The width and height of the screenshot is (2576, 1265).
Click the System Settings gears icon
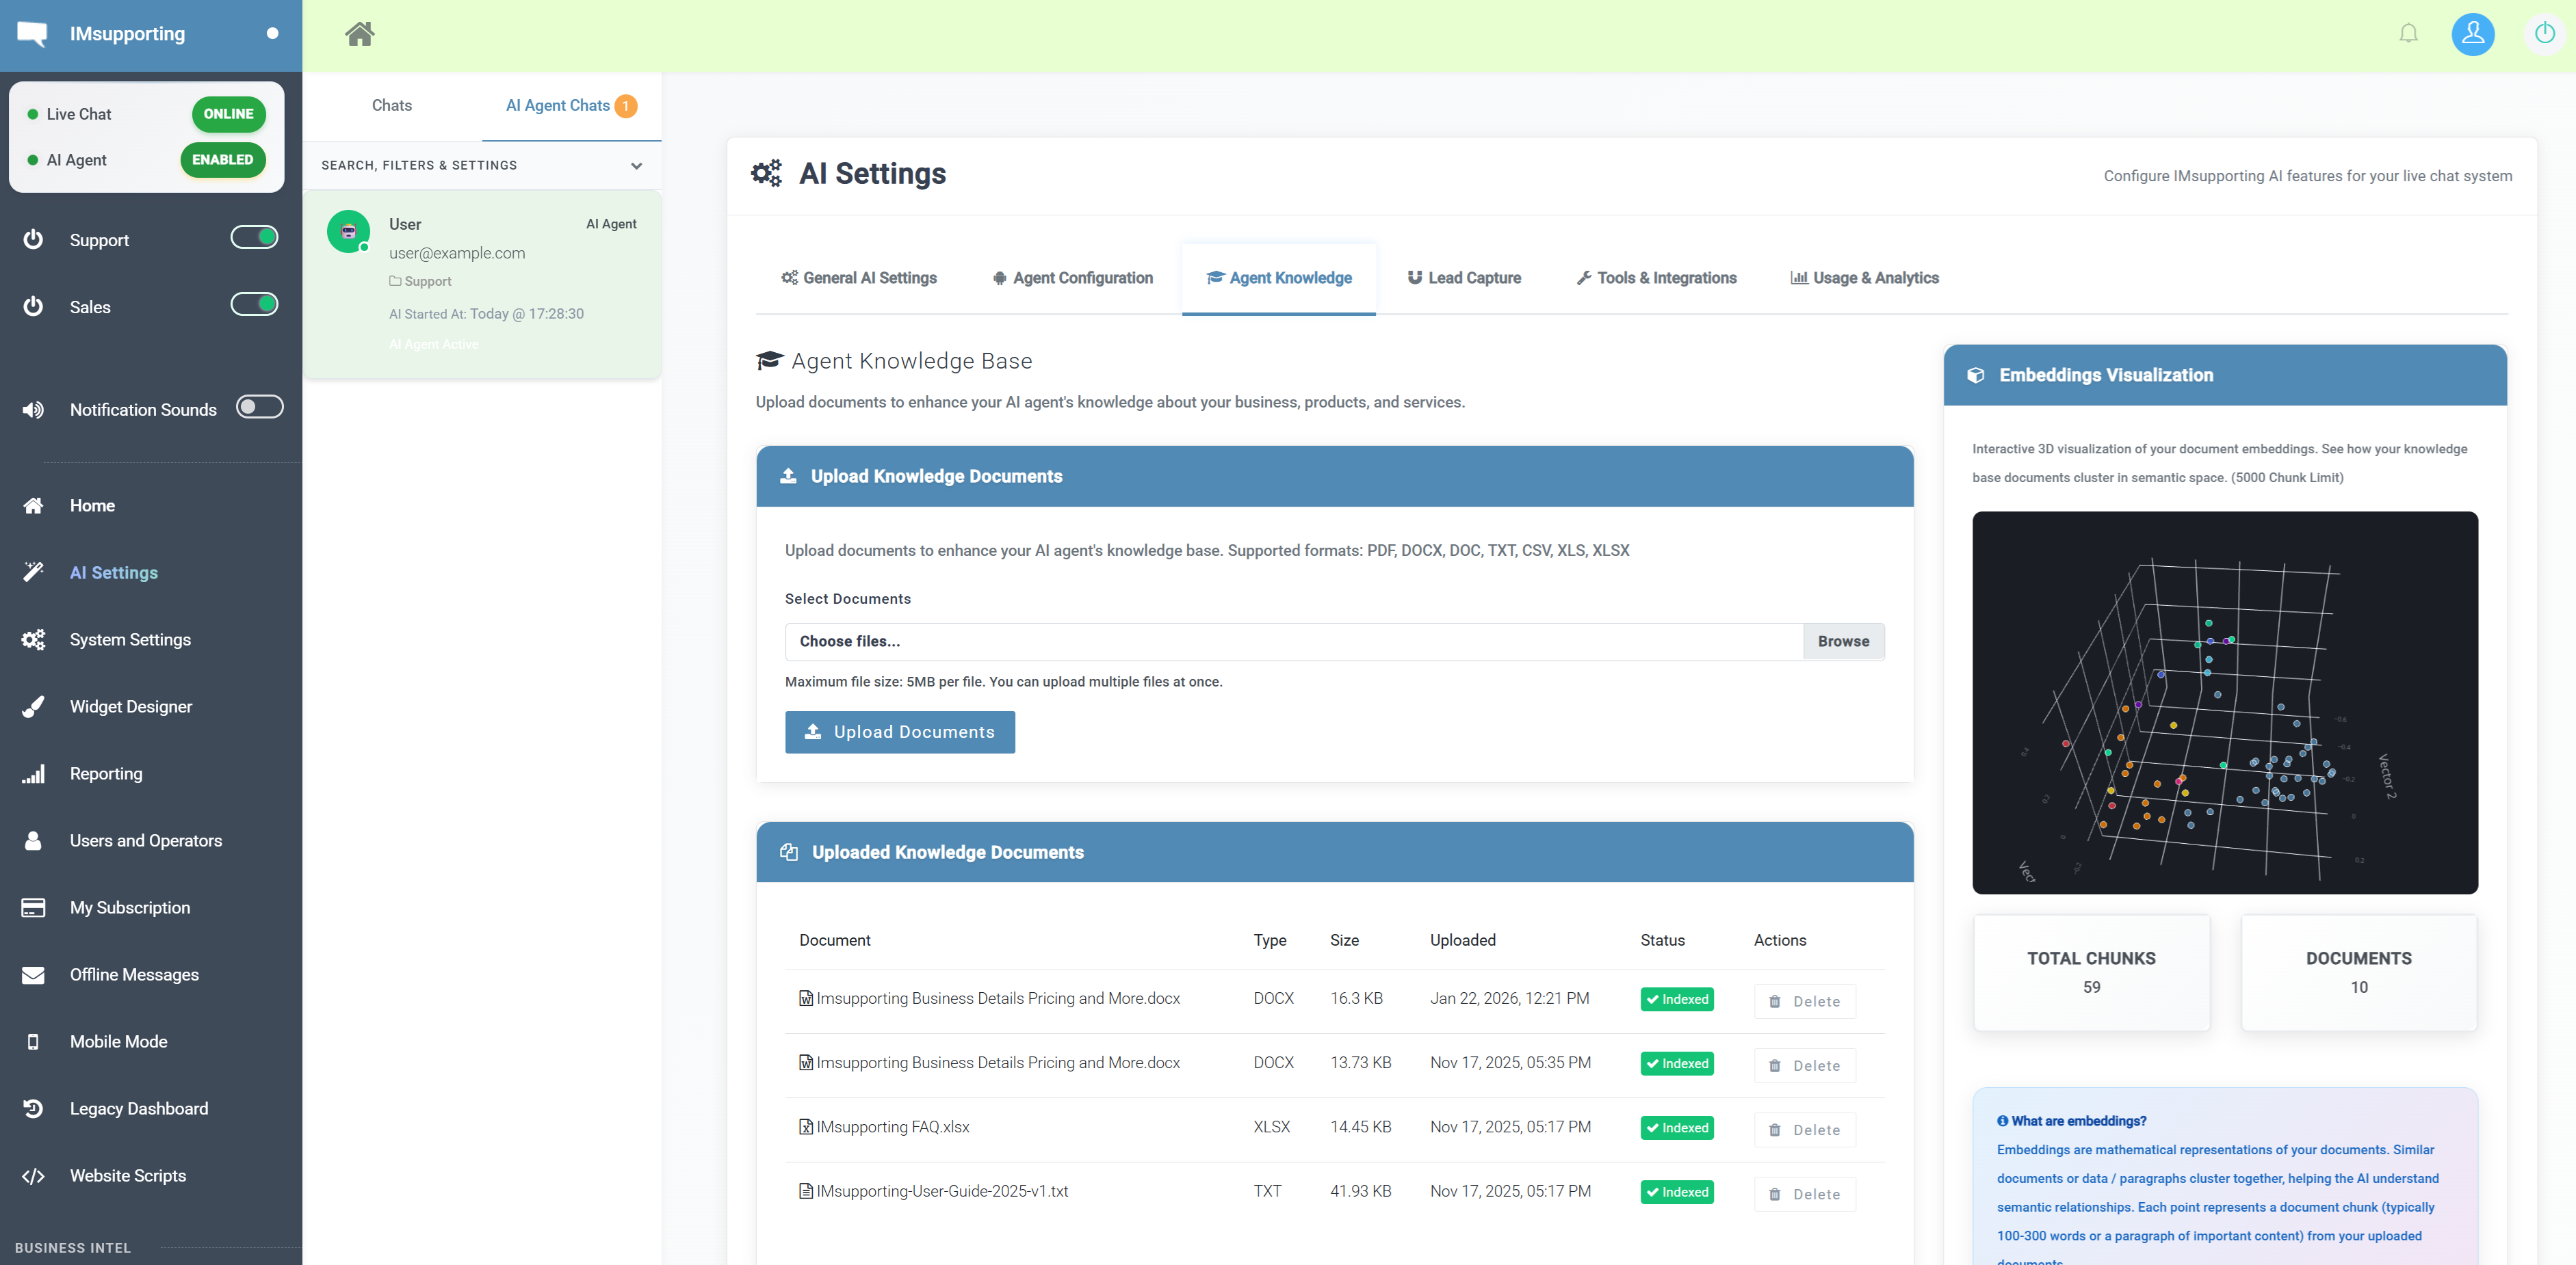(x=33, y=639)
